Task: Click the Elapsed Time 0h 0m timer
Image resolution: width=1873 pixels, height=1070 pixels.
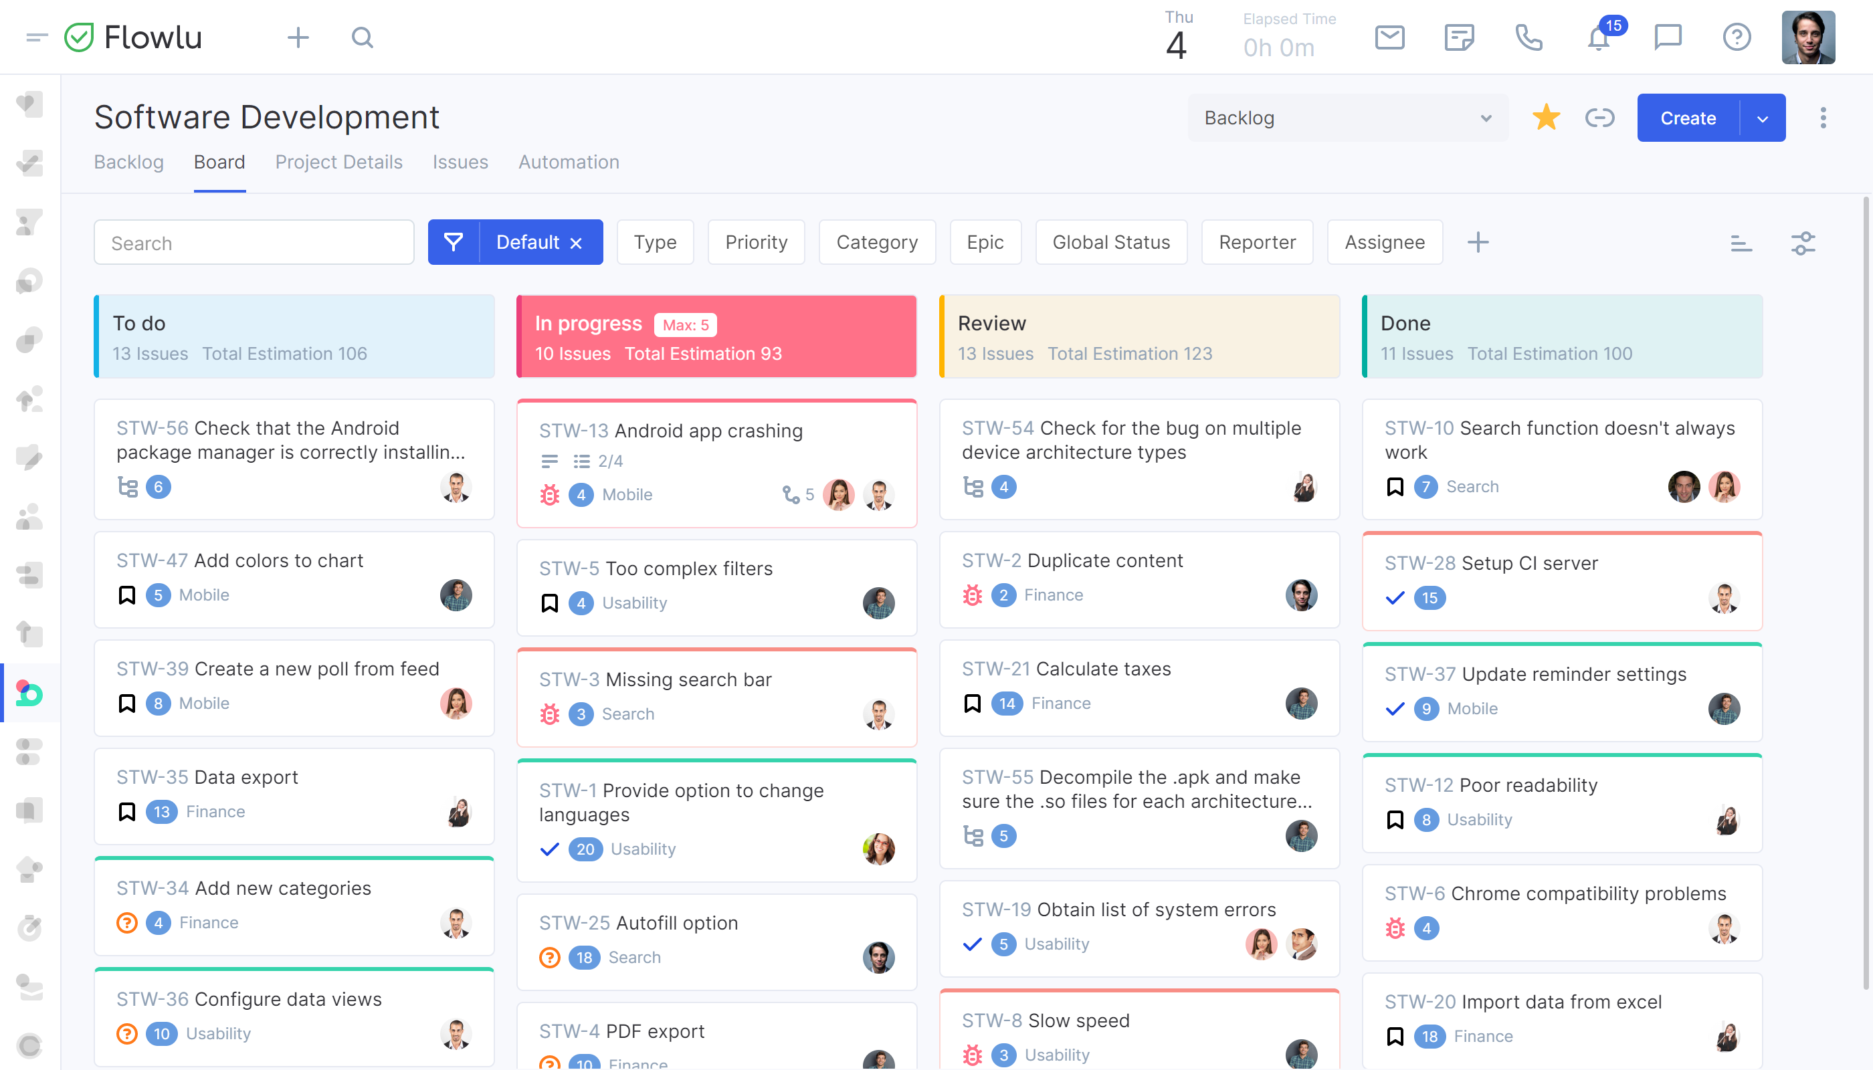Action: tap(1289, 37)
